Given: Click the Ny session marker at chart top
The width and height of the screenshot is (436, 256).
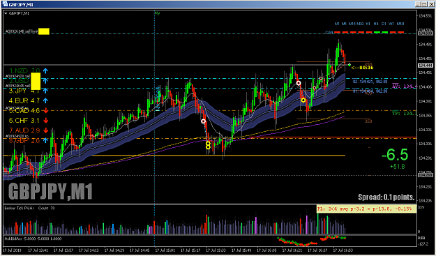Looking at the screenshot, I should [157, 13].
